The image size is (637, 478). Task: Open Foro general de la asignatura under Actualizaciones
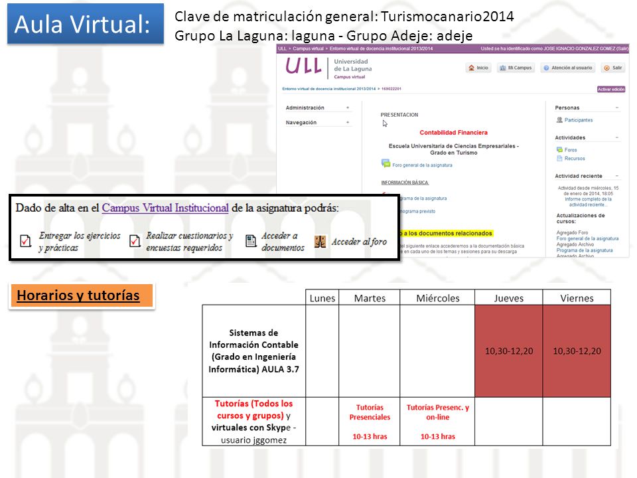click(587, 238)
